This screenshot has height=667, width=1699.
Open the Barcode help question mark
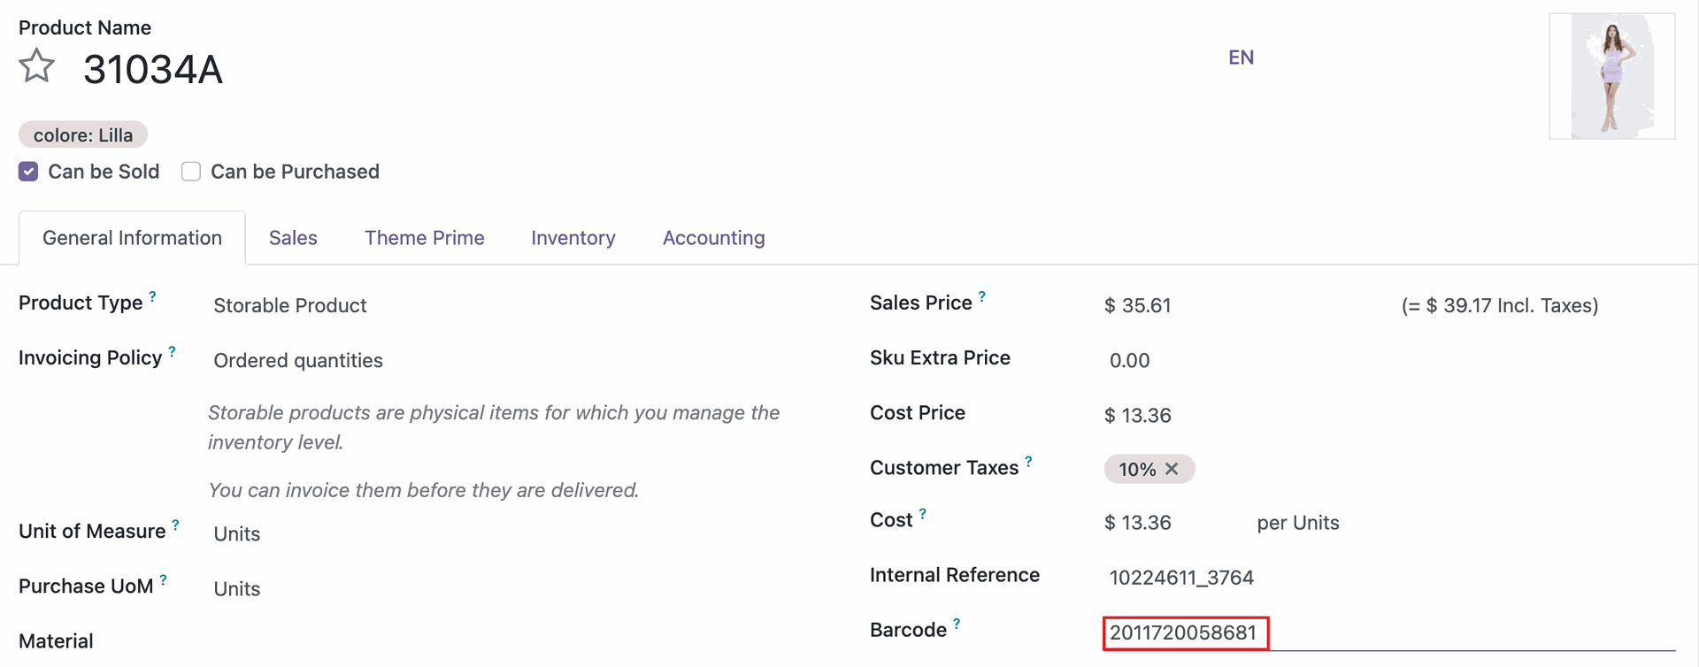(957, 625)
